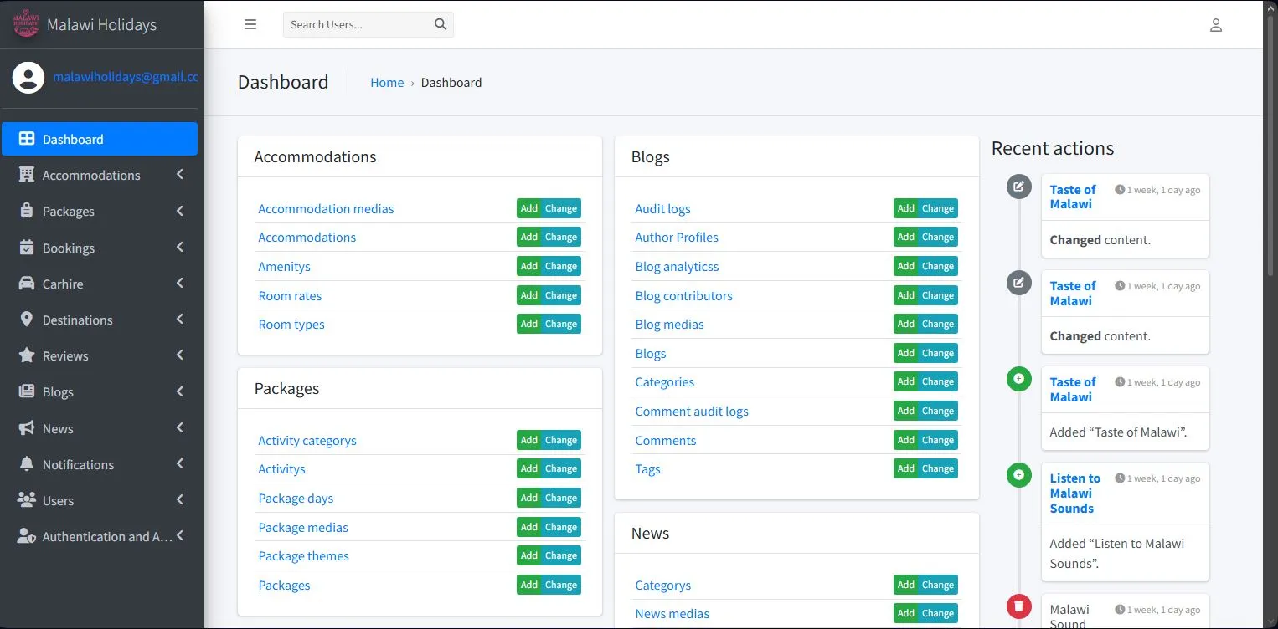The image size is (1278, 629).
Task: Open the user account icon top right
Action: click(1216, 24)
